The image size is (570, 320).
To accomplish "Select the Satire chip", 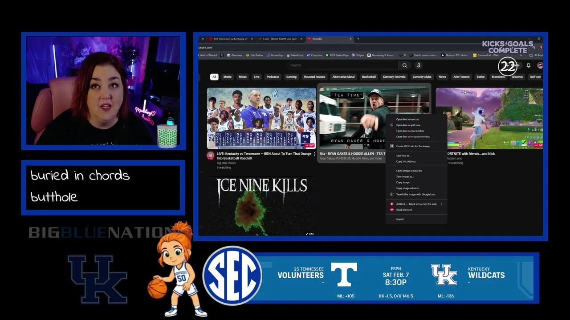I will pyautogui.click(x=480, y=77).
